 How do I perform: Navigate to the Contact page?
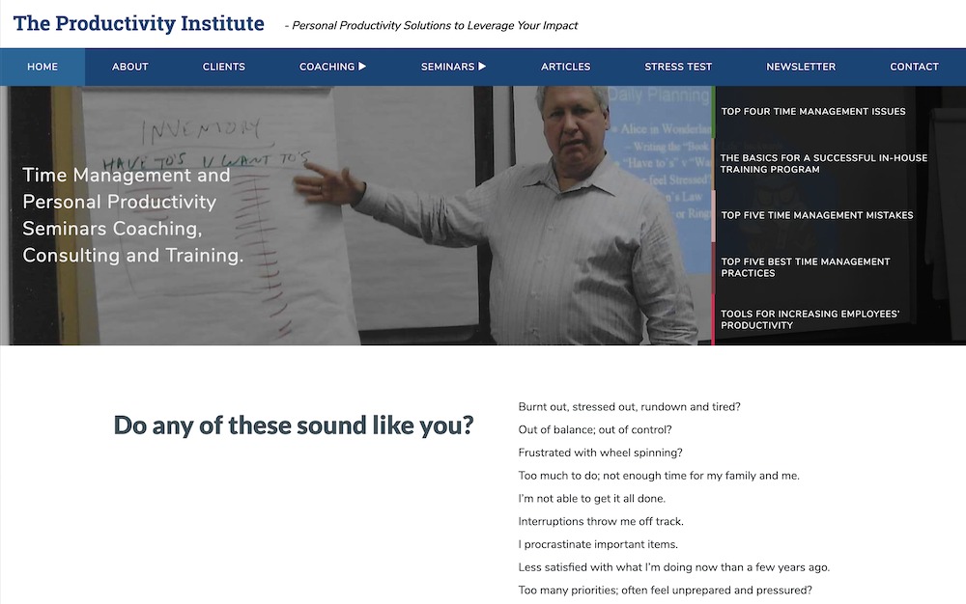click(x=914, y=67)
